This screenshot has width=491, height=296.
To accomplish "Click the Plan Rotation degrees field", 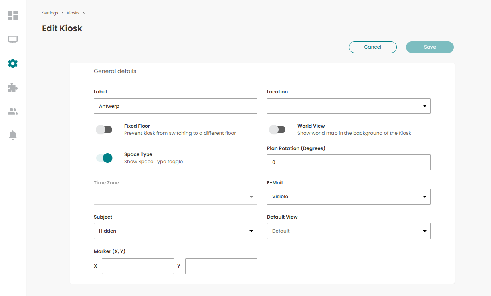I will tap(349, 162).
